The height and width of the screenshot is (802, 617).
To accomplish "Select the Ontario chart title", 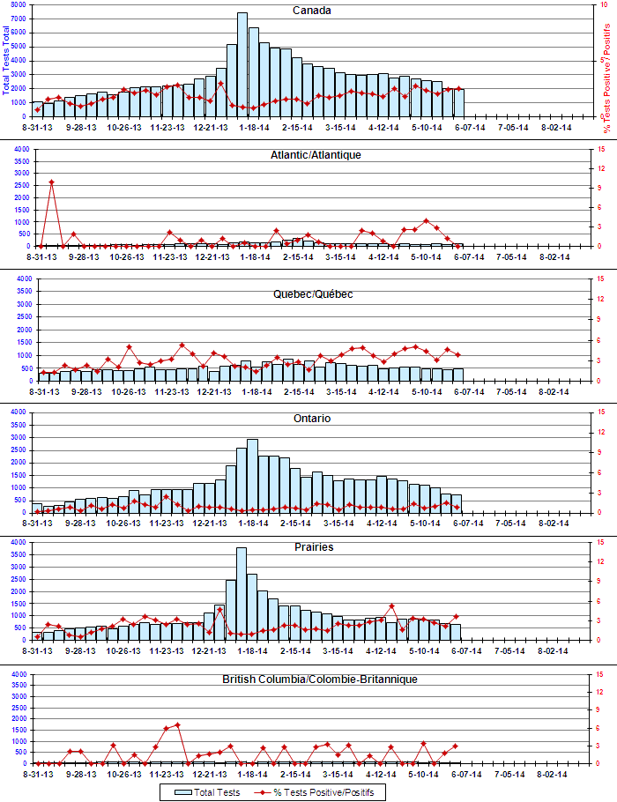I will click(x=312, y=419).
